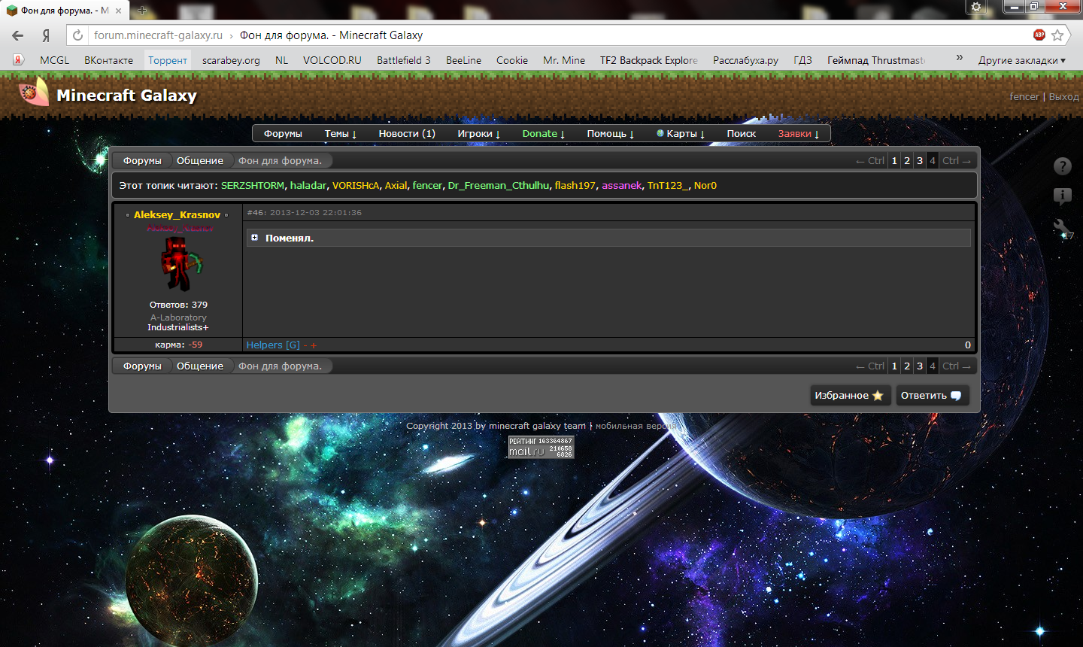The image size is (1083, 647).
Task: Click the Ответить reply button
Action: 932,396
